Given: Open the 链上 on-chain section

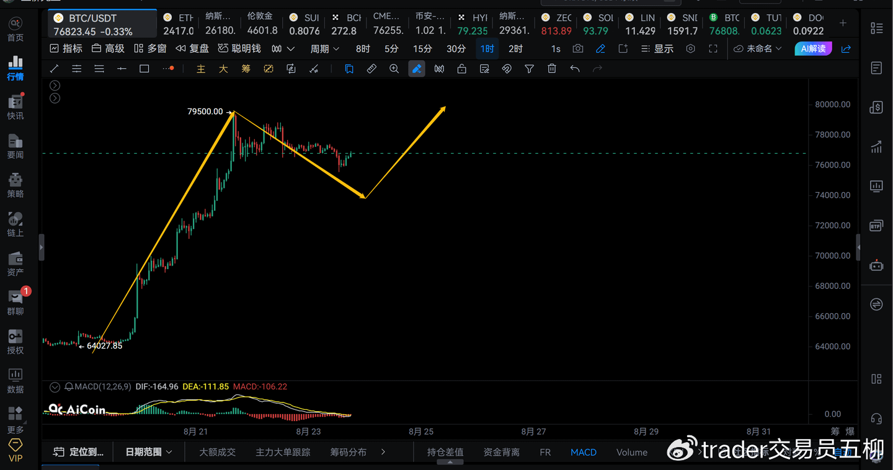Looking at the screenshot, I should coord(15,224).
